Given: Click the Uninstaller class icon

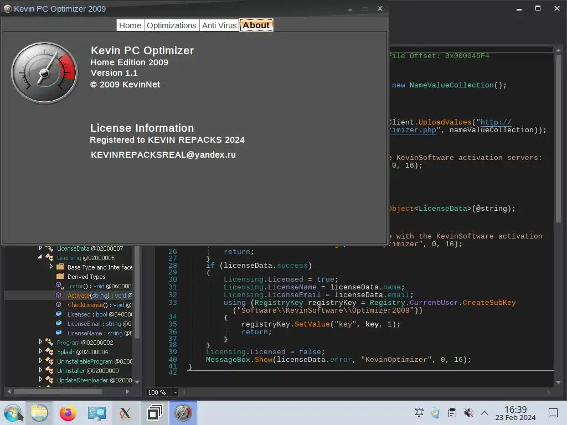Looking at the screenshot, I should coord(49,370).
